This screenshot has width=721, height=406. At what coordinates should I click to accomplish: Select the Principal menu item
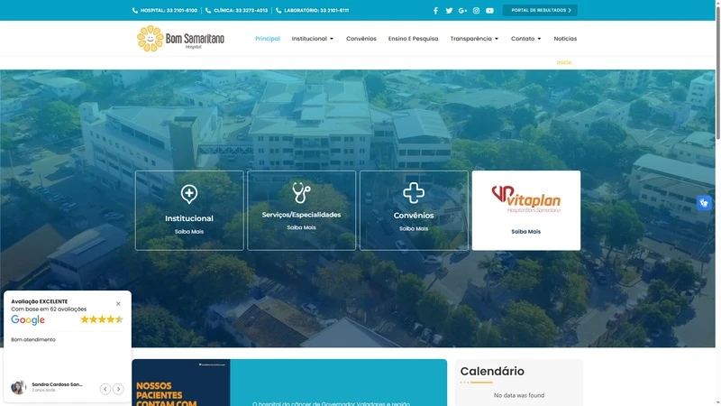[x=268, y=39]
